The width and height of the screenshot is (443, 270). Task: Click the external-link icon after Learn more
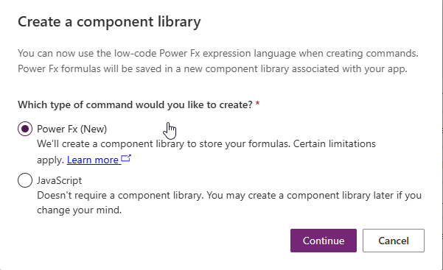click(x=126, y=158)
